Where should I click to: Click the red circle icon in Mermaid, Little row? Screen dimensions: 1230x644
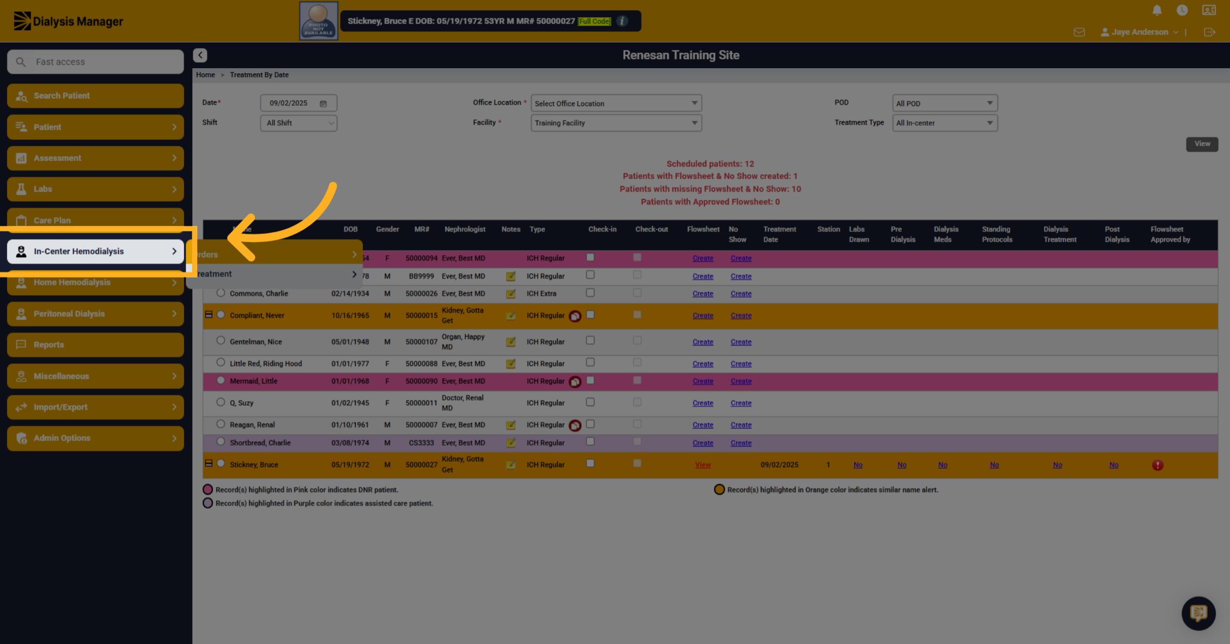coord(575,382)
